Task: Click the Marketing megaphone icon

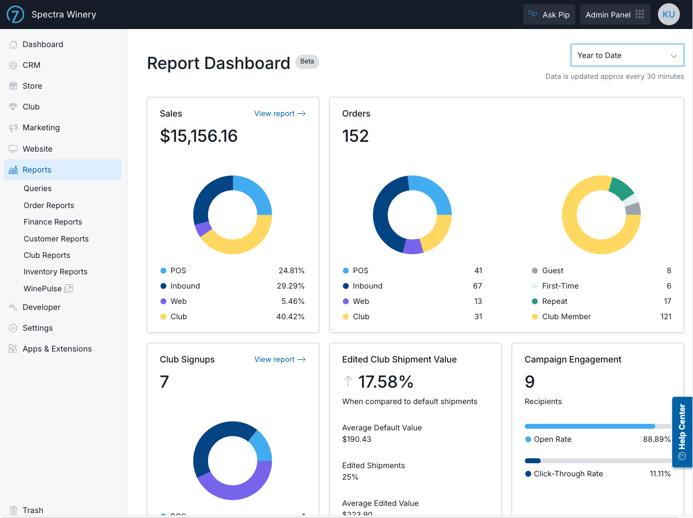Action: click(13, 128)
